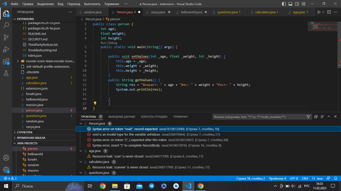Screen dimensions: 341x191
Task: Open the Problems filter funnel icon
Action: pyautogui.click(x=308, y=117)
